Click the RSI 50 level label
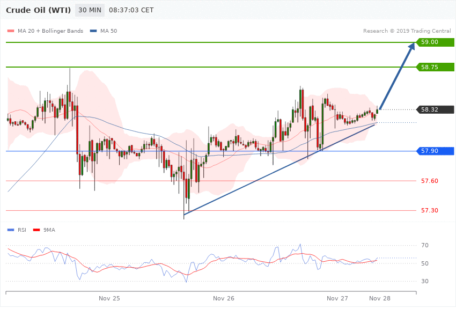This screenshot has height=309, width=456. pos(425,263)
